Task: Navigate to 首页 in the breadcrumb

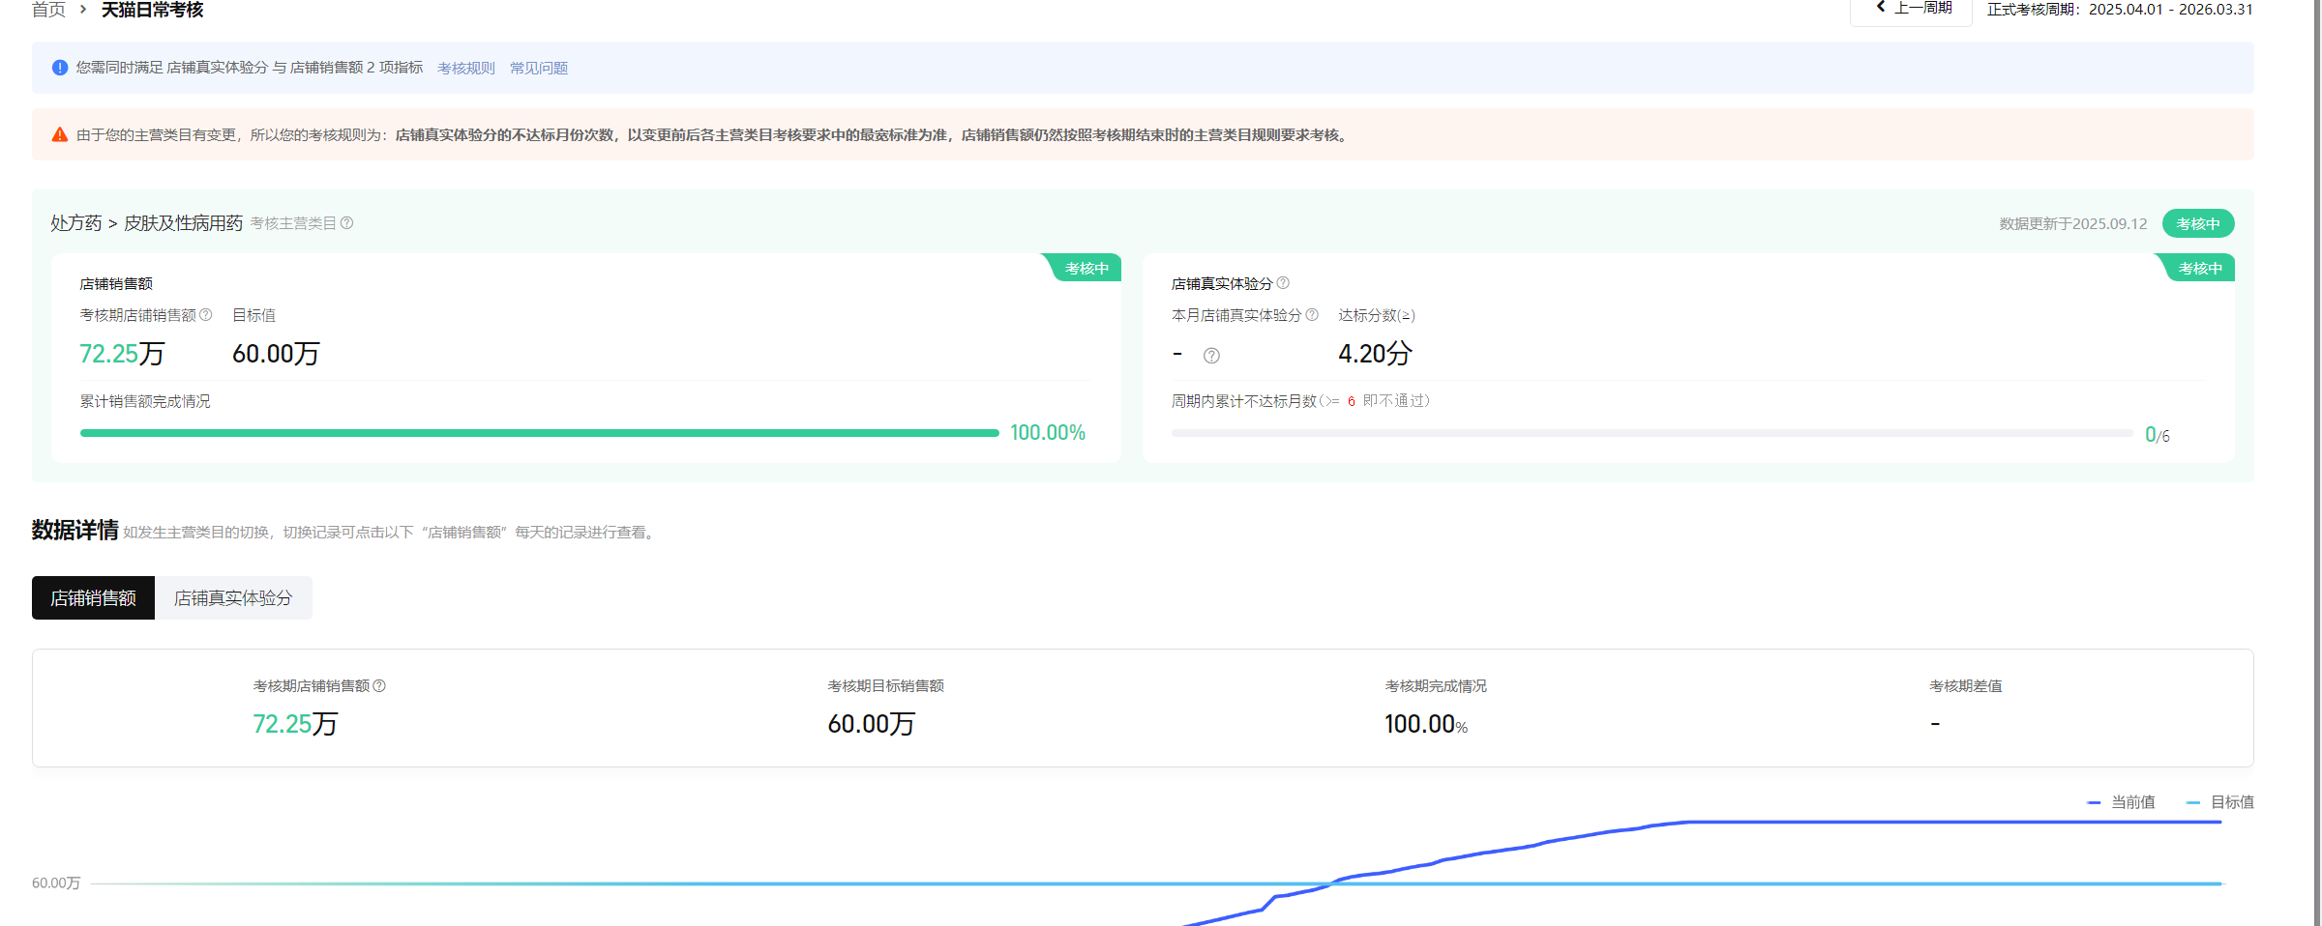Action: (48, 10)
